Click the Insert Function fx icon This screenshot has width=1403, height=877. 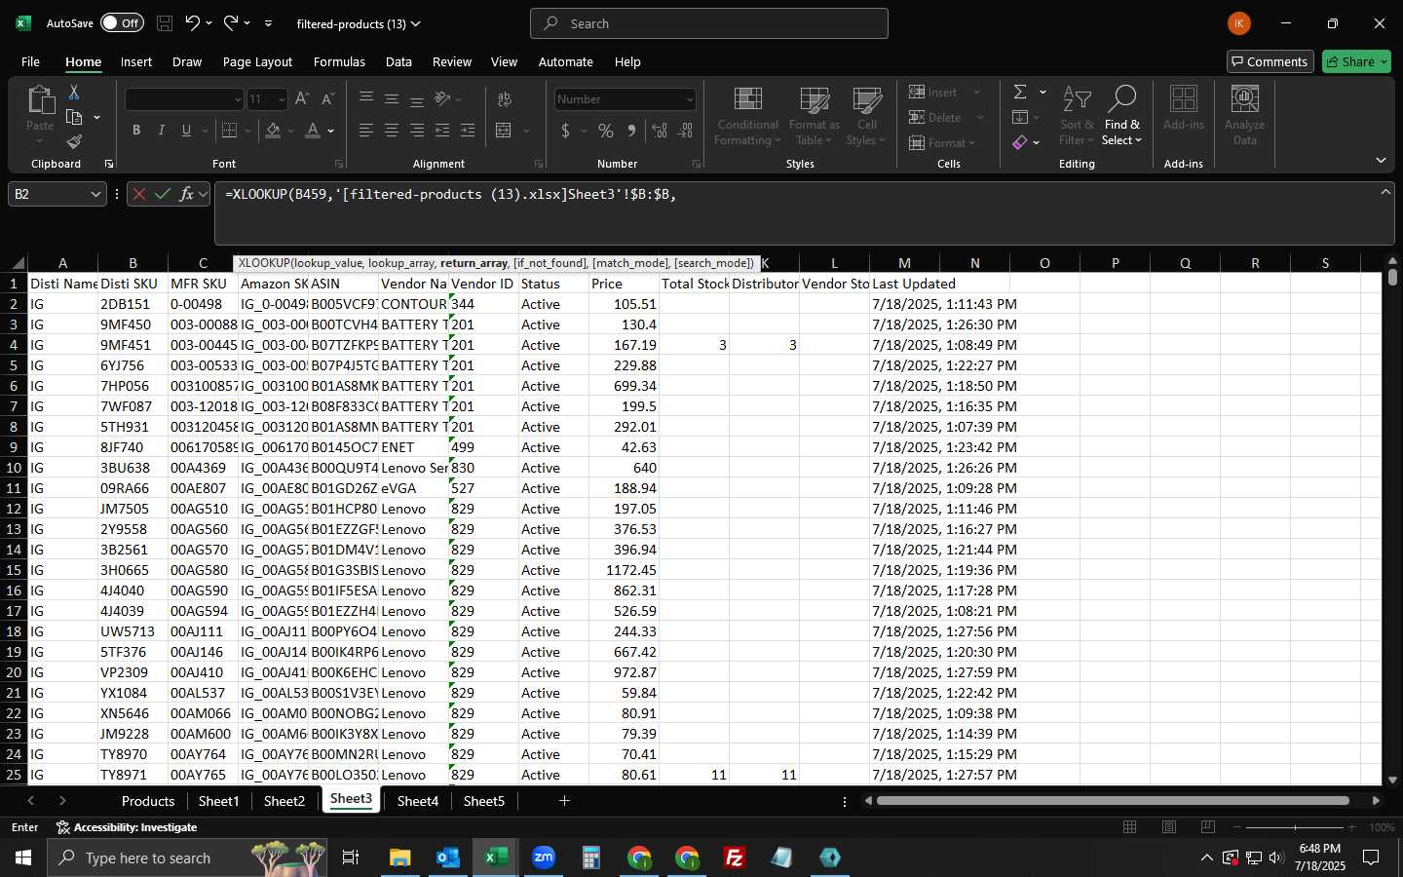click(186, 194)
